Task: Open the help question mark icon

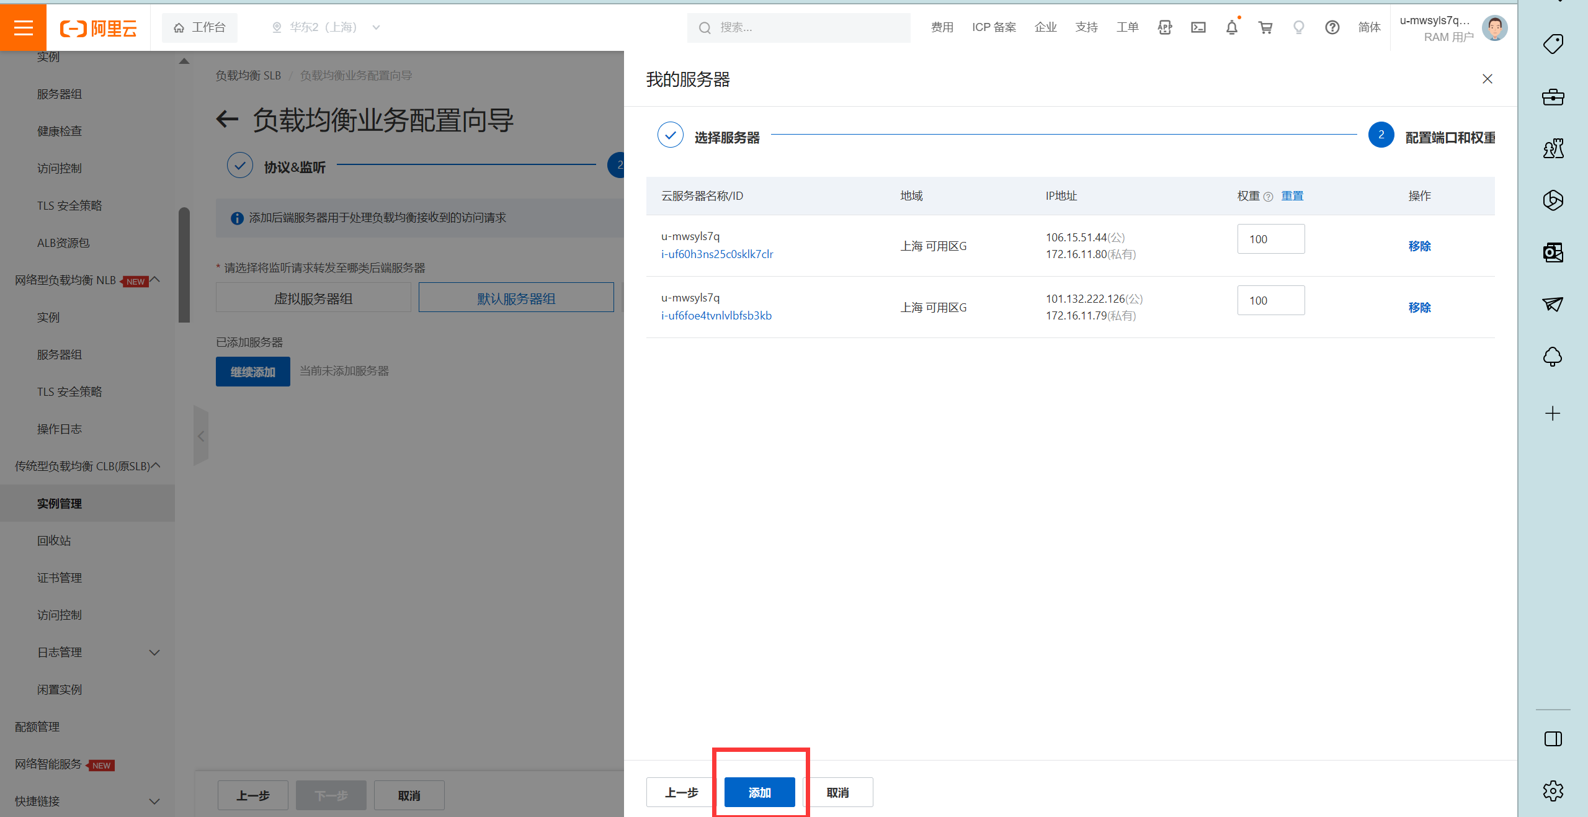Action: pos(1332,27)
